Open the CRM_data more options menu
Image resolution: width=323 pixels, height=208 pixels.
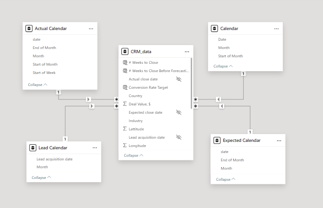187,52
